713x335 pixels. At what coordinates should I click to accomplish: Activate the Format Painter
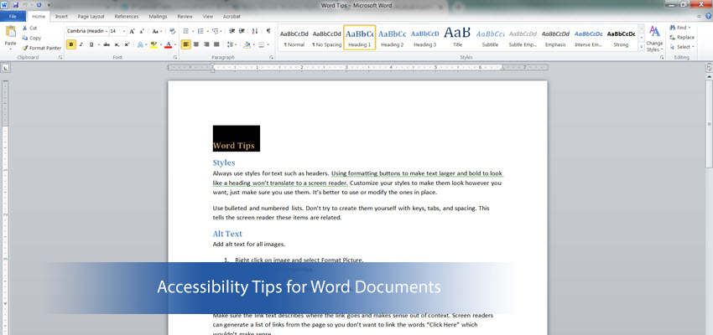pyautogui.click(x=41, y=48)
